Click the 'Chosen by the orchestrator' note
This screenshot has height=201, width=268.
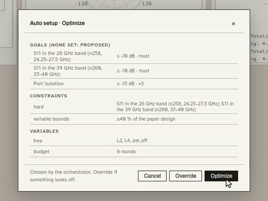73,176
